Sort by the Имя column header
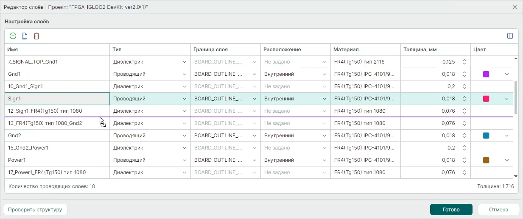The height and width of the screenshot is (219, 523). click(x=13, y=50)
